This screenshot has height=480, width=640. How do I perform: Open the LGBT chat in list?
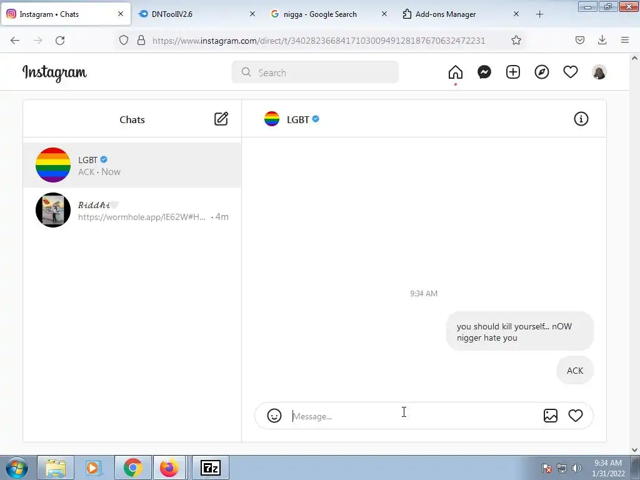click(132, 165)
